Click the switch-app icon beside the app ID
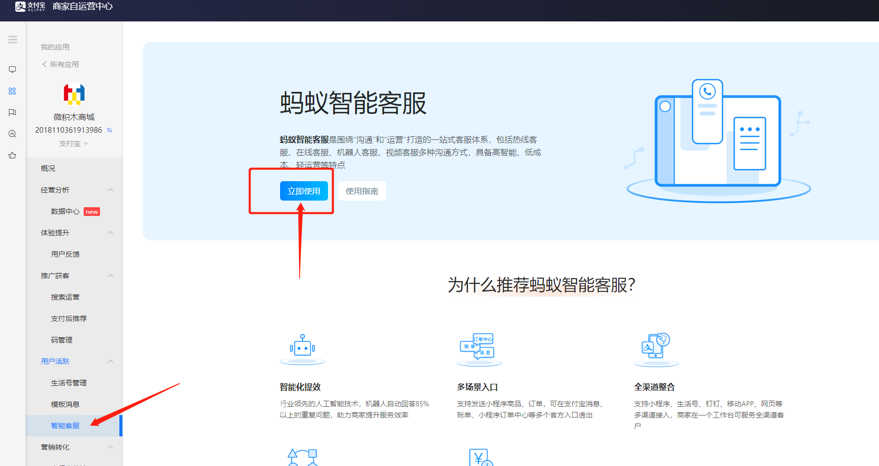 coord(109,130)
